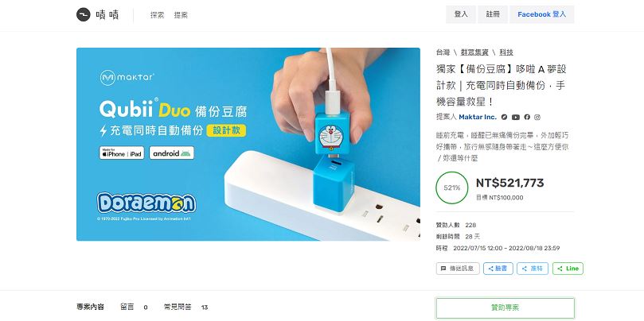The height and width of the screenshot is (321, 644).
Task: Open Maktar's Instagram icon
Action: point(537,118)
